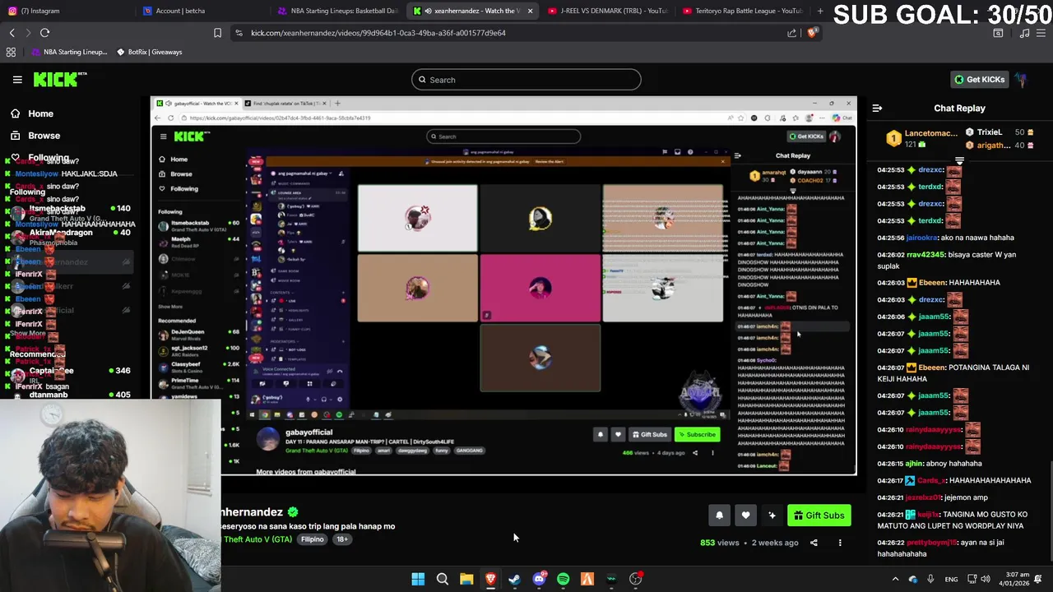1053x592 pixels.
Task: Click the video player showing gabayofficial's stream
Action: (x=503, y=285)
